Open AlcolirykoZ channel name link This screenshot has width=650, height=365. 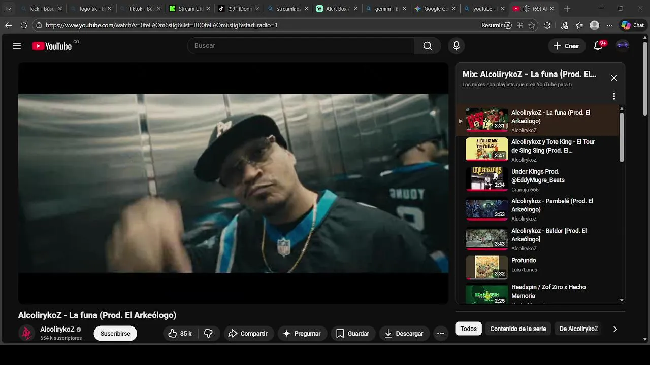point(57,329)
